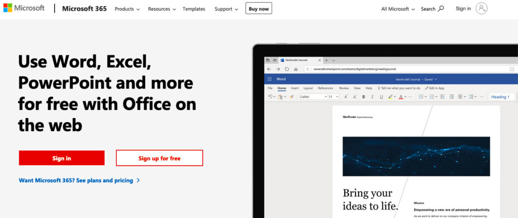The width and height of the screenshot is (518, 218).
Task: Click the blue network banner image
Action: pos(416,156)
